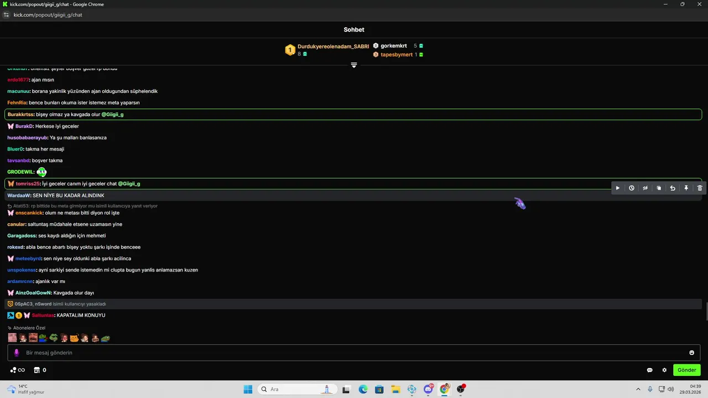The width and height of the screenshot is (708, 398).
Task: Click the URL kick.com/popout/giigii_g/chat
Action: coord(48,15)
